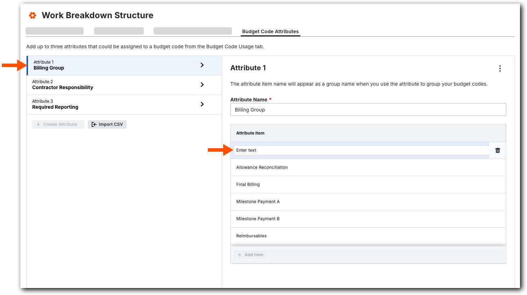Image resolution: width=527 pixels, height=295 pixels.
Task: Open the Attribute 1 vertical ellipsis menu
Action: point(500,69)
